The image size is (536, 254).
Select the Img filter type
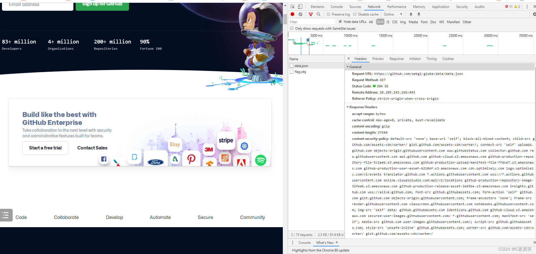click(403, 22)
